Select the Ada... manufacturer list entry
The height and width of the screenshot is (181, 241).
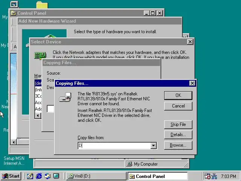tap(38, 109)
